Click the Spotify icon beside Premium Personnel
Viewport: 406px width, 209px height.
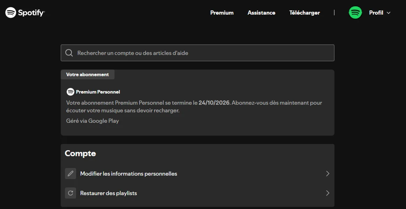(x=71, y=92)
